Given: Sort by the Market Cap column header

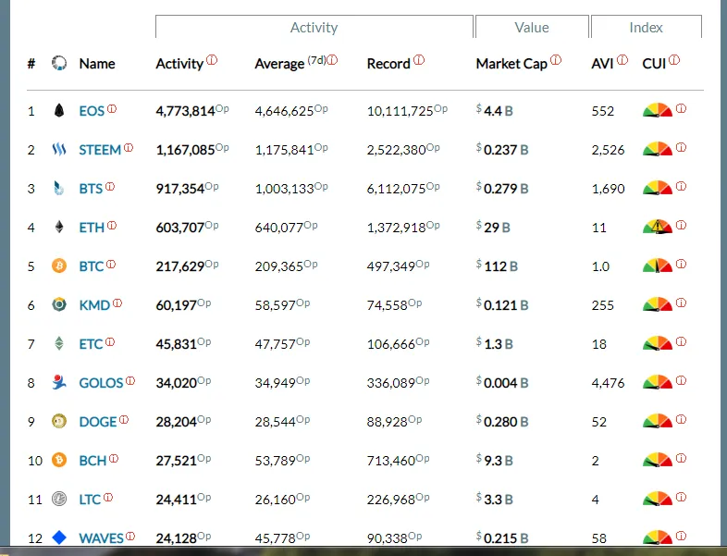Looking at the screenshot, I should click(x=511, y=64).
